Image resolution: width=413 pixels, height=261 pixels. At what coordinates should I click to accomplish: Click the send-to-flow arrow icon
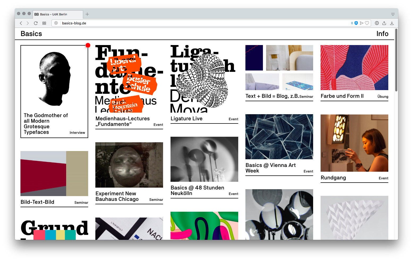pos(361,23)
